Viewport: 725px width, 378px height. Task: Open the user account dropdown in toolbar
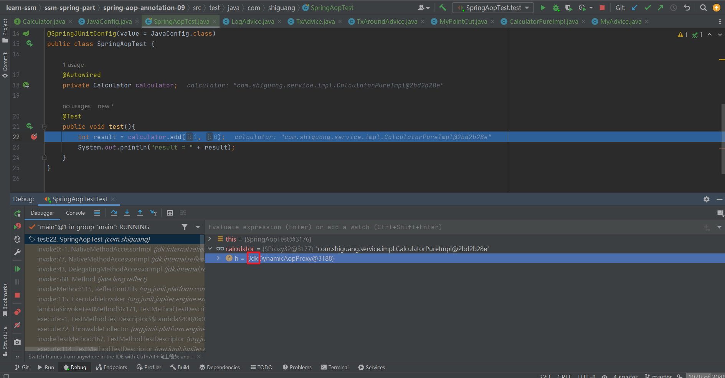pyautogui.click(x=423, y=8)
